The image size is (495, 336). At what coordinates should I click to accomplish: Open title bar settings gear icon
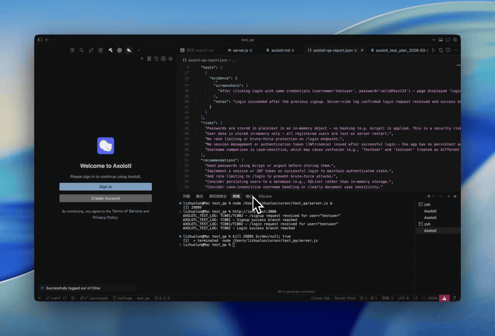pos(455,40)
